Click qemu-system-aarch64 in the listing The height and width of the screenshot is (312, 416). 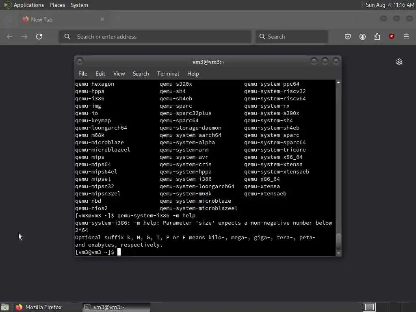click(x=190, y=135)
